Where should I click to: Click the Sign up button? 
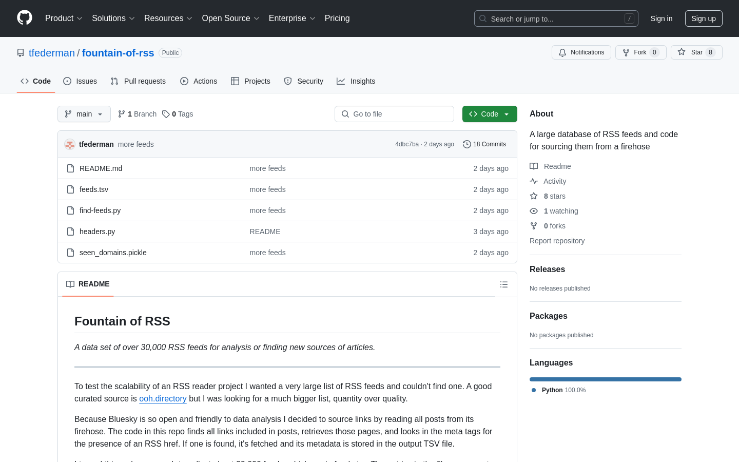click(x=703, y=18)
